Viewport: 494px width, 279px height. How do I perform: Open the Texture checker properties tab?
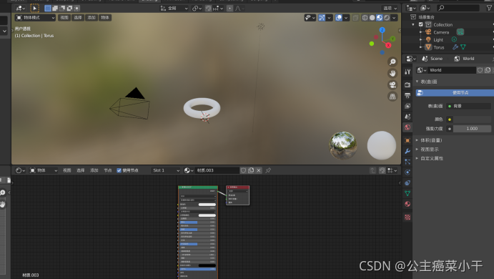(407, 217)
